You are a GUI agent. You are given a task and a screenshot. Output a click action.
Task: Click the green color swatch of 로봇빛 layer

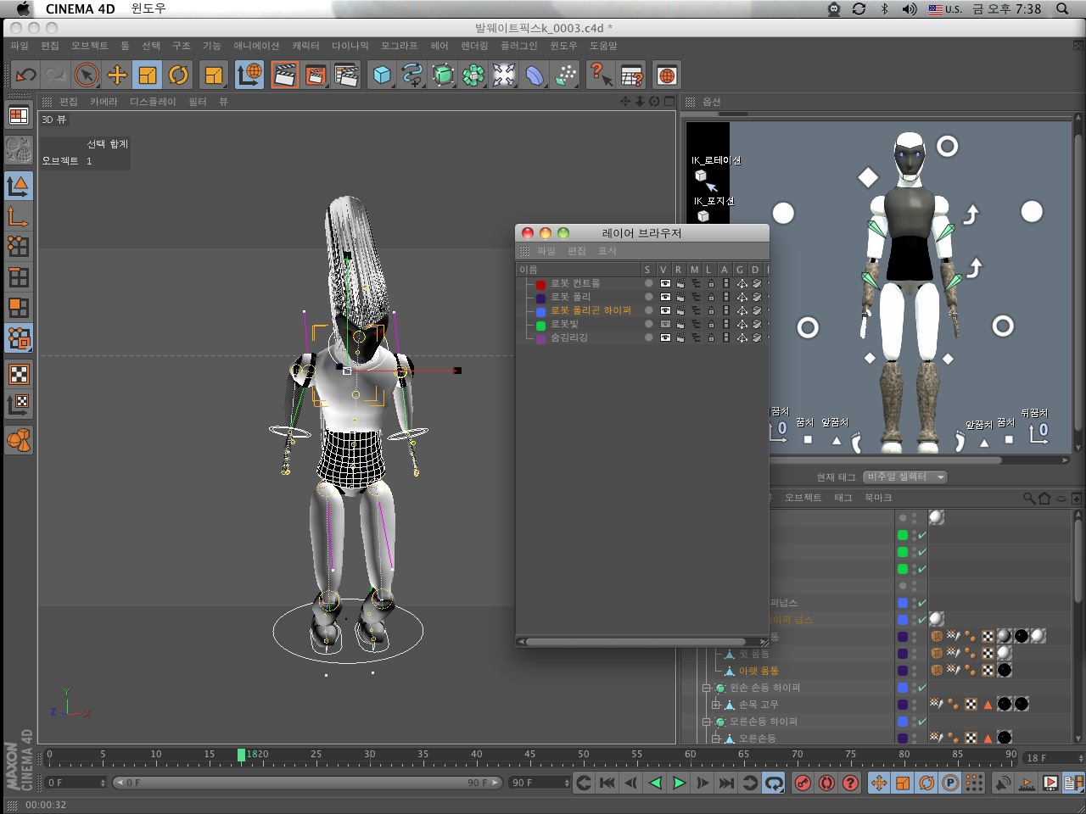[x=540, y=325]
